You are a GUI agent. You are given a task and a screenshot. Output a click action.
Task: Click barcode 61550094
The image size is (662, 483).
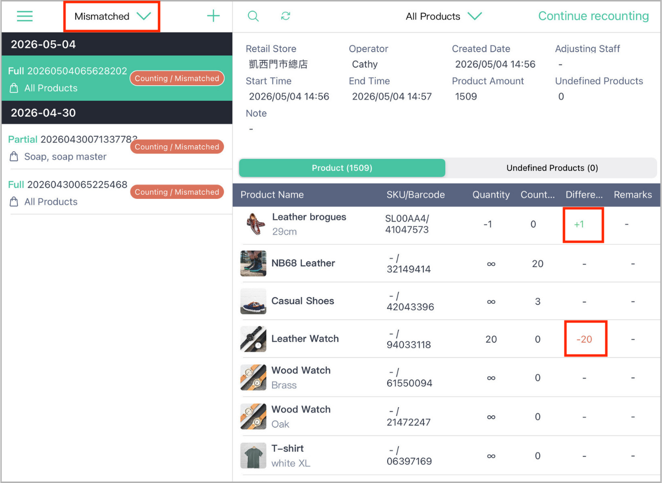(409, 383)
